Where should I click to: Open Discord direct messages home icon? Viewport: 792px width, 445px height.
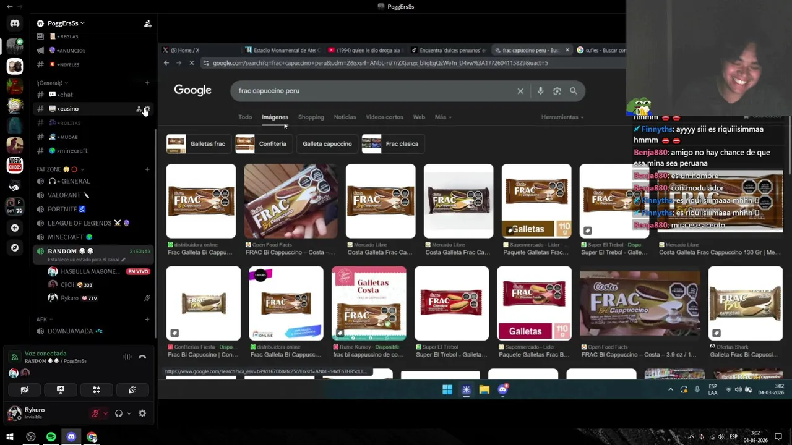click(x=15, y=23)
